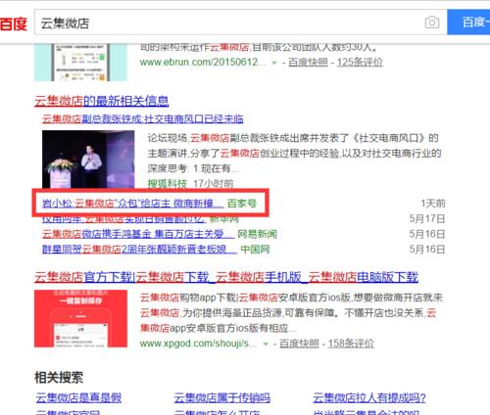Screen dimensions: 490x415
Task: Expand the dropdown arrow after www.ebrun.com URL
Action: [x=274, y=63]
